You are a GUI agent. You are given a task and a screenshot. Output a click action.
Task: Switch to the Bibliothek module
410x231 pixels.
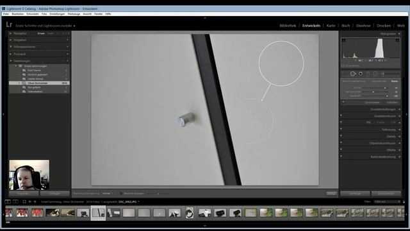point(288,26)
